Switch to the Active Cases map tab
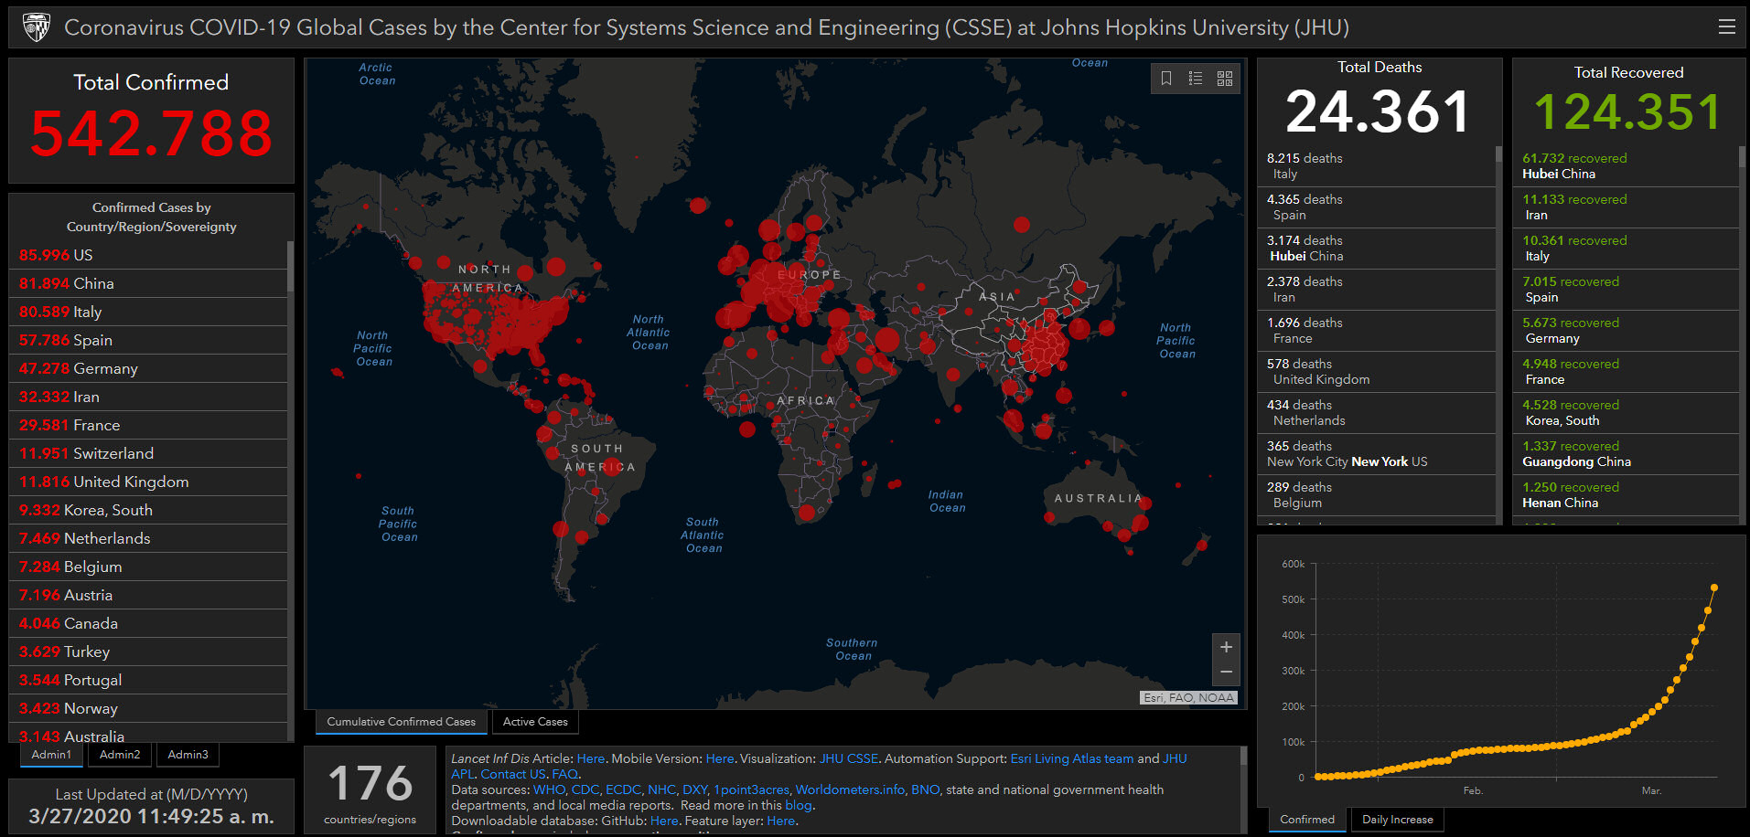Screen dimensions: 1750x837 point(535,722)
